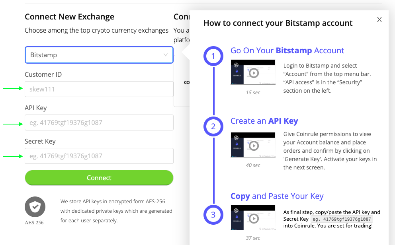Play the 15 sec Bitstamp login video
Image resolution: width=395 pixels, height=245 pixels.
[254, 73]
